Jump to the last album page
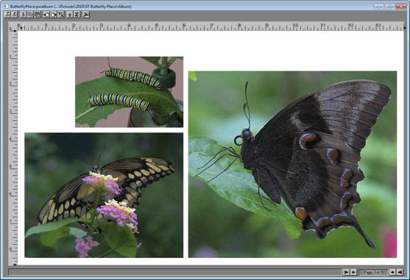Viewport: 410px width, 280px height. point(400,272)
